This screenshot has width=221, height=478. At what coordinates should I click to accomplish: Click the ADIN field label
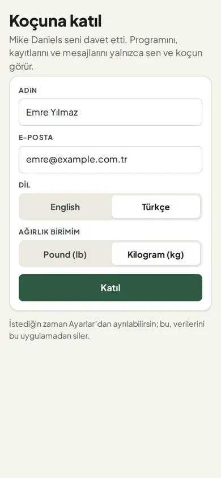tap(28, 91)
